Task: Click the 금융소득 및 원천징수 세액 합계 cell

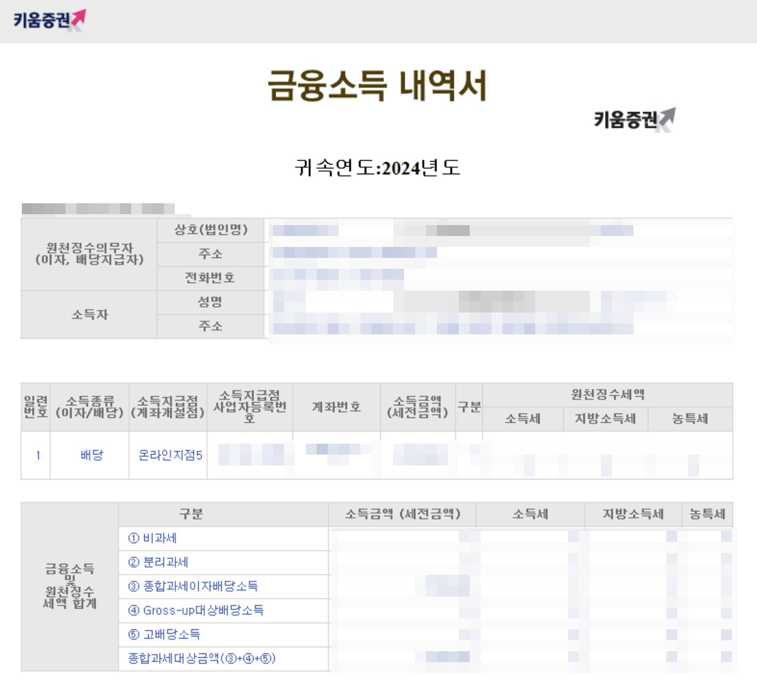Action: pos(69,587)
